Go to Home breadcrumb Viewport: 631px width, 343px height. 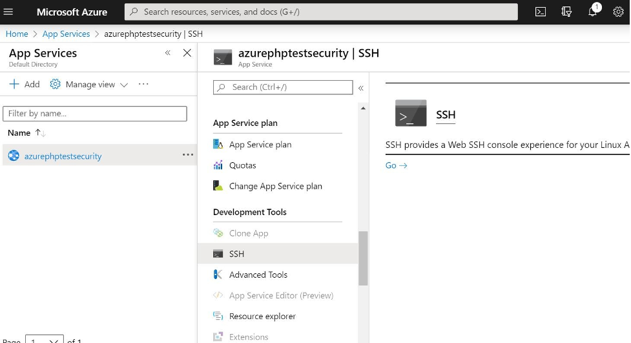click(17, 34)
